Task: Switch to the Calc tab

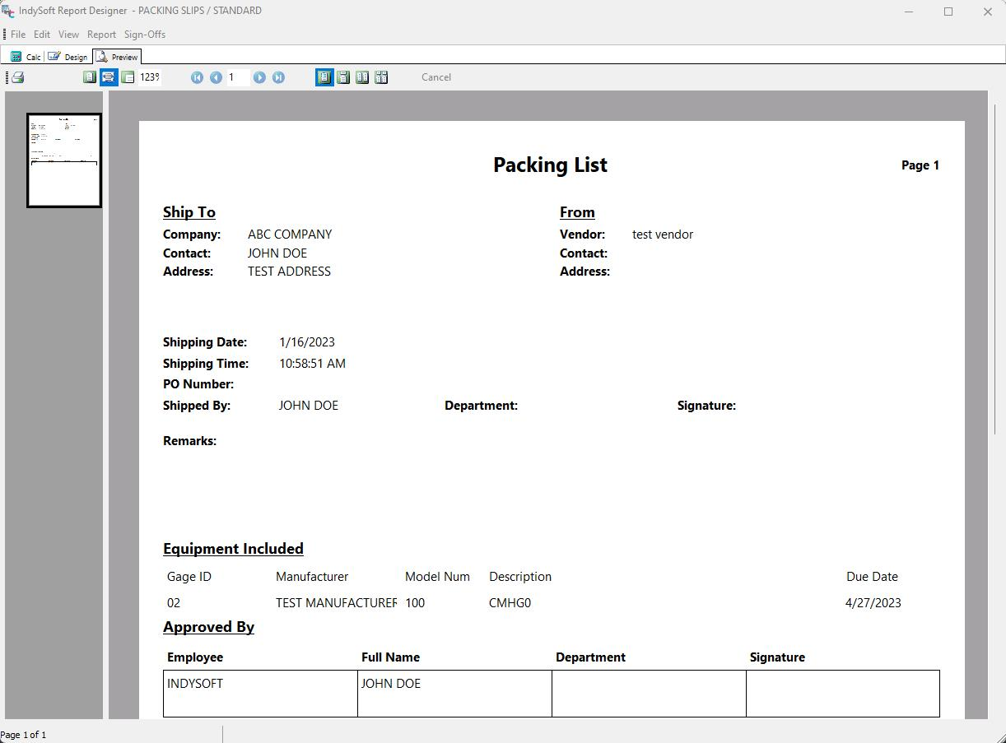Action: (x=26, y=57)
